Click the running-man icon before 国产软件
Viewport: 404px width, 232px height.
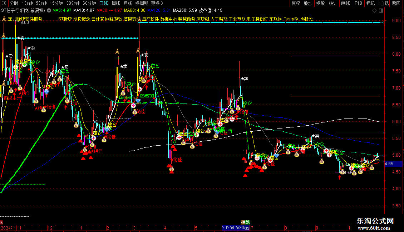[x=139, y=19]
